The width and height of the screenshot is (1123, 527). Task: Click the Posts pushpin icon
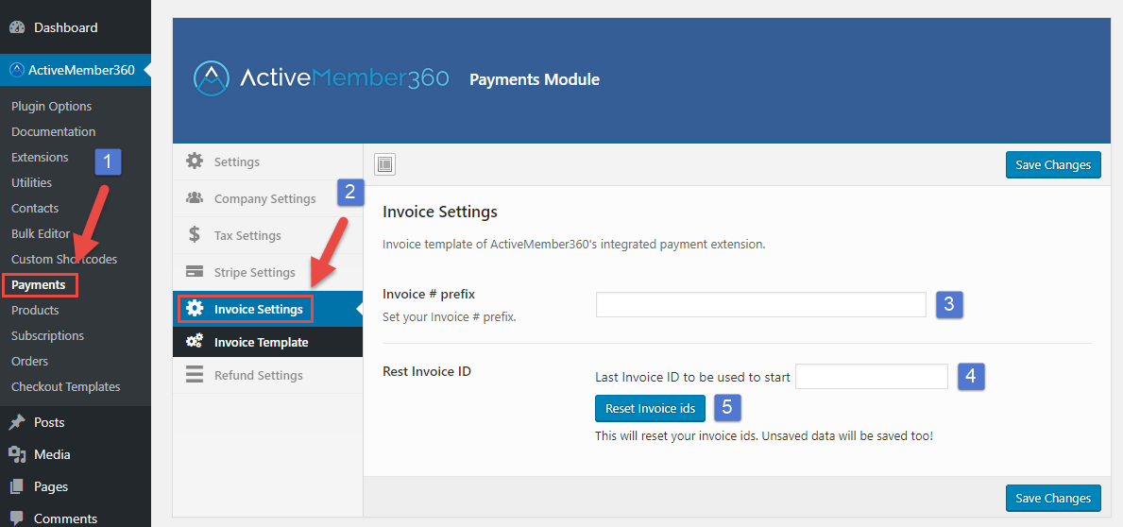click(x=17, y=422)
